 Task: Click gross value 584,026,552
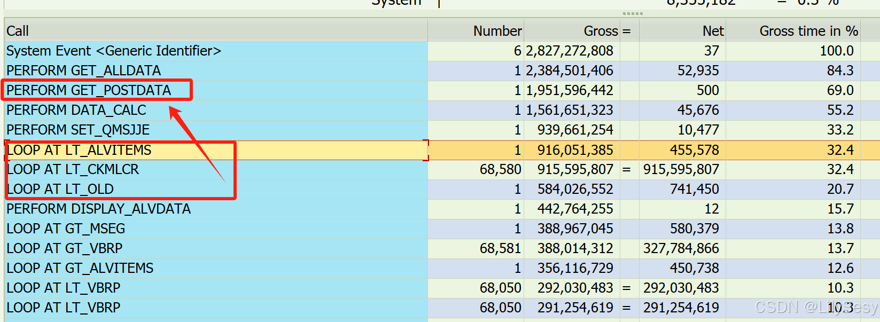click(575, 189)
